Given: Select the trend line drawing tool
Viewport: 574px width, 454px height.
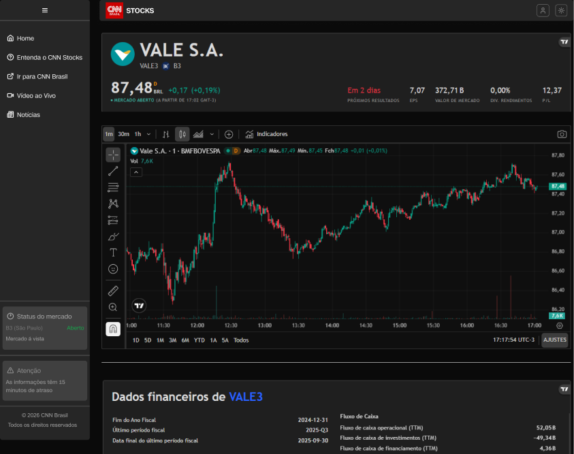Looking at the screenshot, I should click(x=113, y=171).
